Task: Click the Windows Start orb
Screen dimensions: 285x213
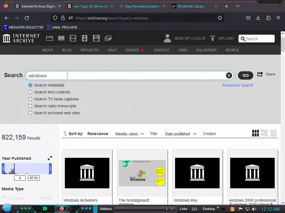Action: coord(7,208)
